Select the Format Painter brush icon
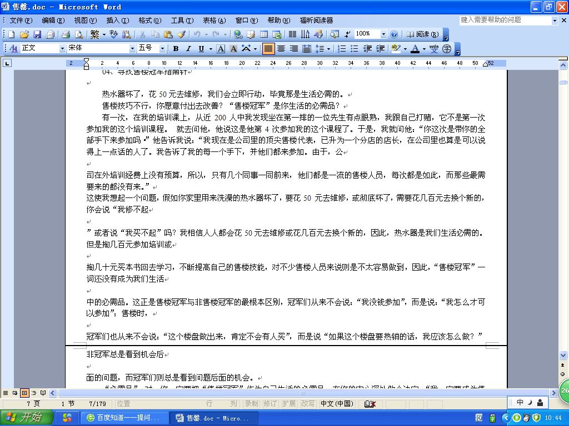The image size is (569, 426). [x=182, y=34]
